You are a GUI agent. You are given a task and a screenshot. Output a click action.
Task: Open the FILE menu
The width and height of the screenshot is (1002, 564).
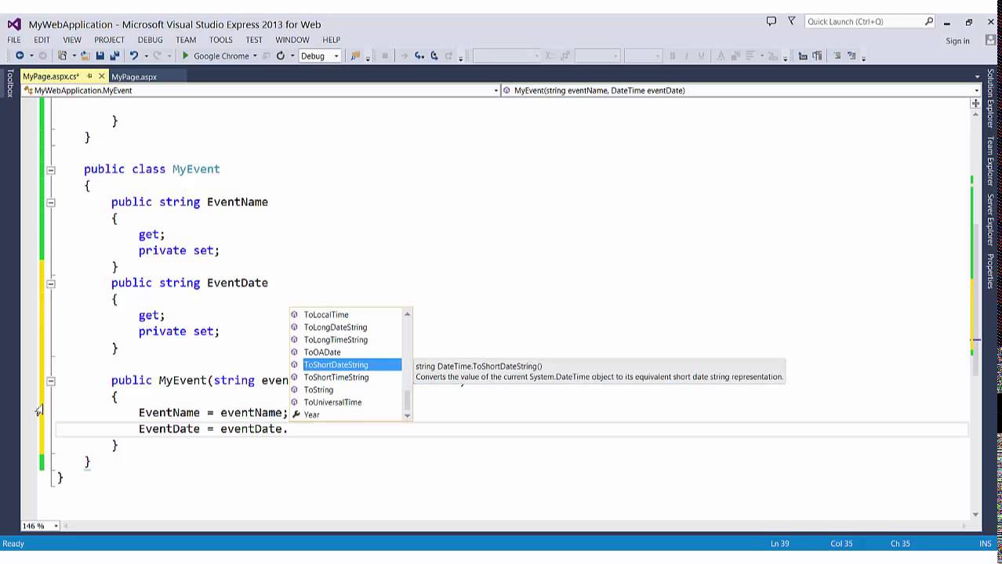14,40
